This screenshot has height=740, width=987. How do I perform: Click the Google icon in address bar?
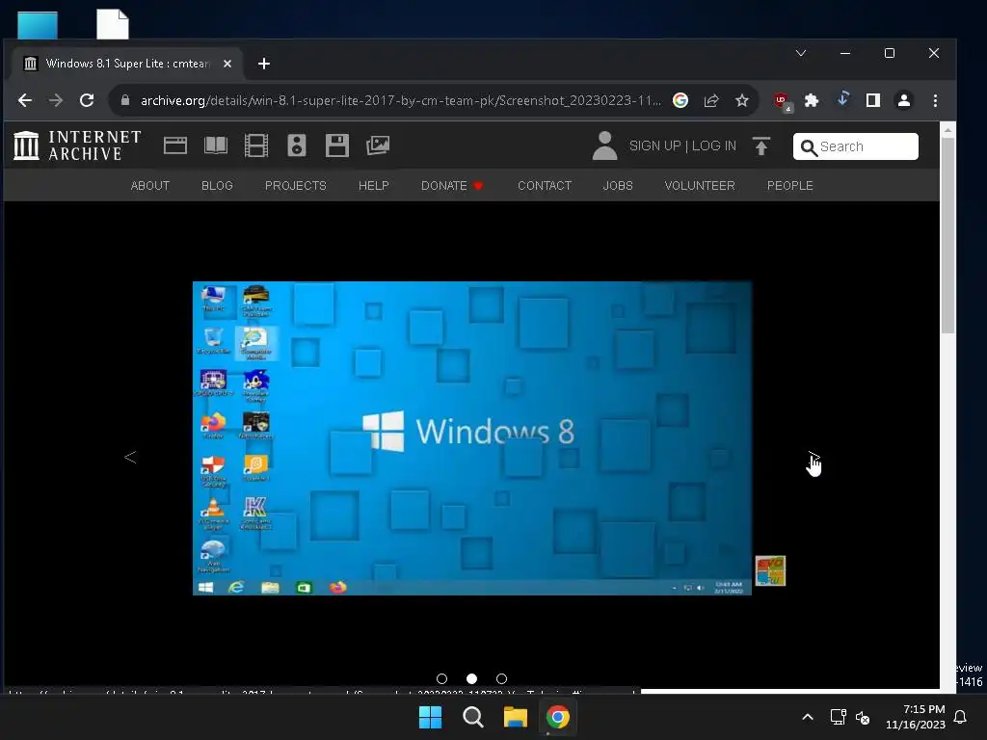(680, 100)
